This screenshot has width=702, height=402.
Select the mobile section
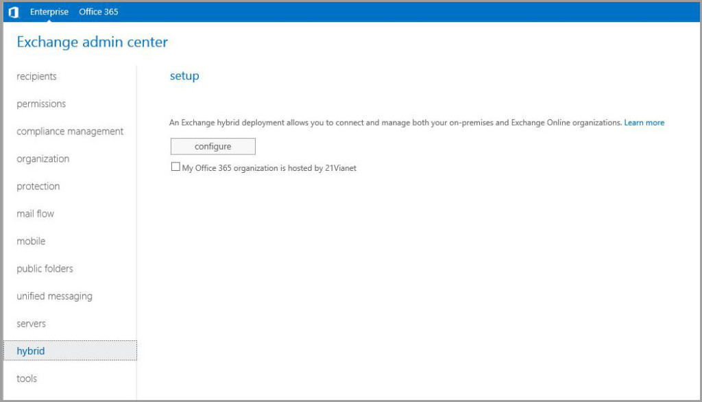coord(31,241)
